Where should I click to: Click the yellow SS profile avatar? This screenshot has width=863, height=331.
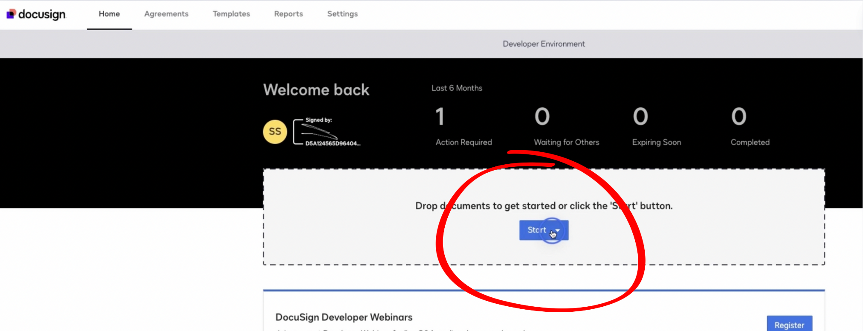[x=275, y=132]
